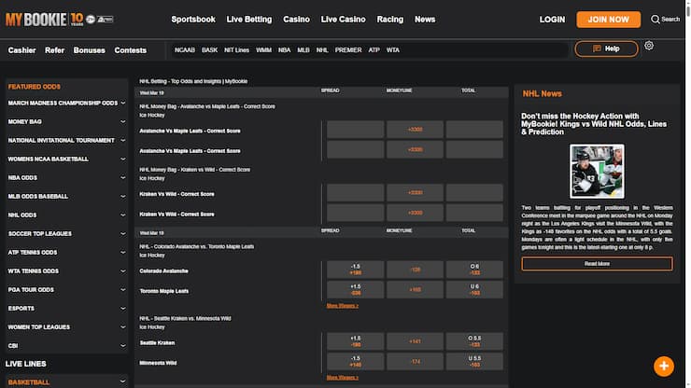Open the Kings vs Wild article thumbnail
Viewport: 691px width, 388px height.
coord(597,171)
